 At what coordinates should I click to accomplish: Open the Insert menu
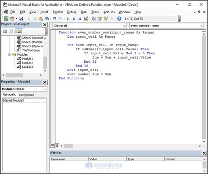(44, 12)
